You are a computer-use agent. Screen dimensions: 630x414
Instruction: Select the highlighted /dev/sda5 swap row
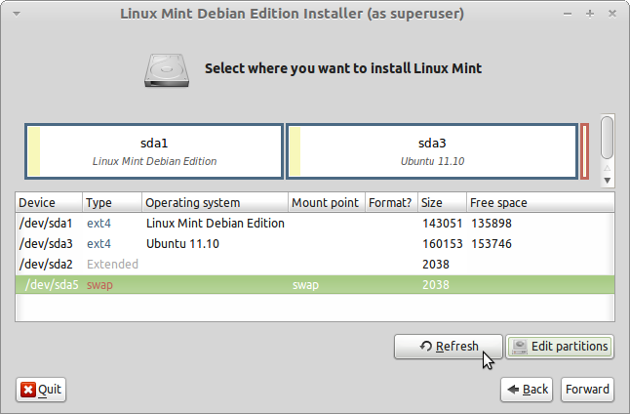click(x=315, y=285)
